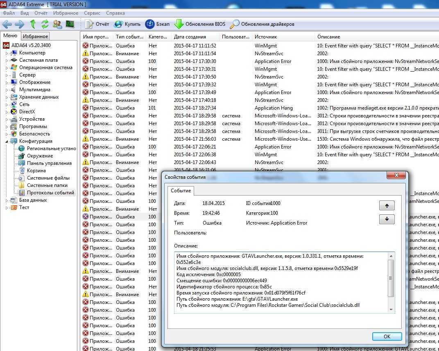Image resolution: width=439 pixels, height=351 pixels.
Task: Expand the Отображение tree node
Action: [x=7, y=82]
